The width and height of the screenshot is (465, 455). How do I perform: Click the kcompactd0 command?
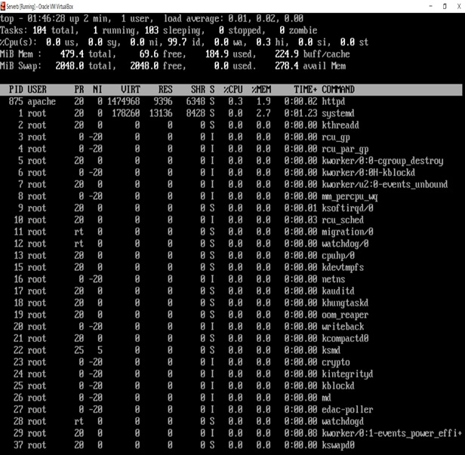tap(345, 339)
